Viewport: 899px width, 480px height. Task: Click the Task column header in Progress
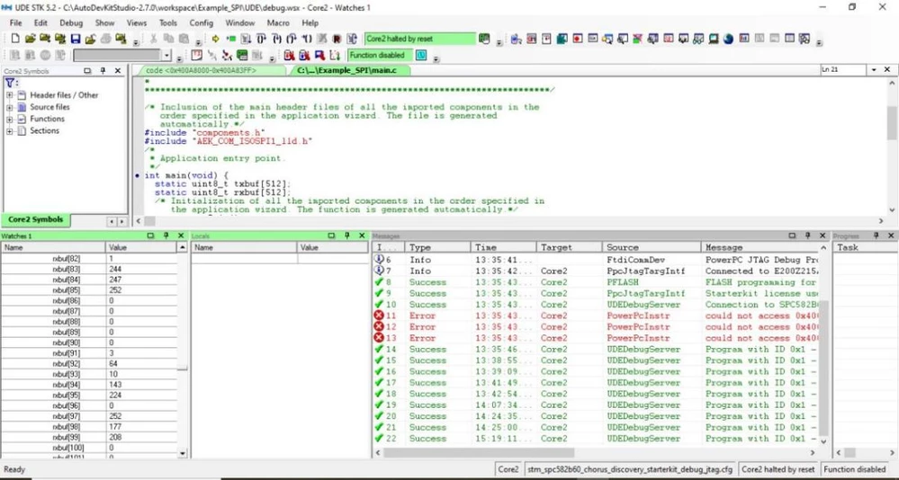tap(865, 247)
